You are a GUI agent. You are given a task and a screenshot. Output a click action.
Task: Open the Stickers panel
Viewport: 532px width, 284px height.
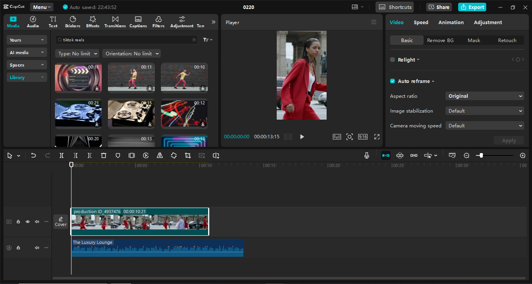[x=72, y=22]
